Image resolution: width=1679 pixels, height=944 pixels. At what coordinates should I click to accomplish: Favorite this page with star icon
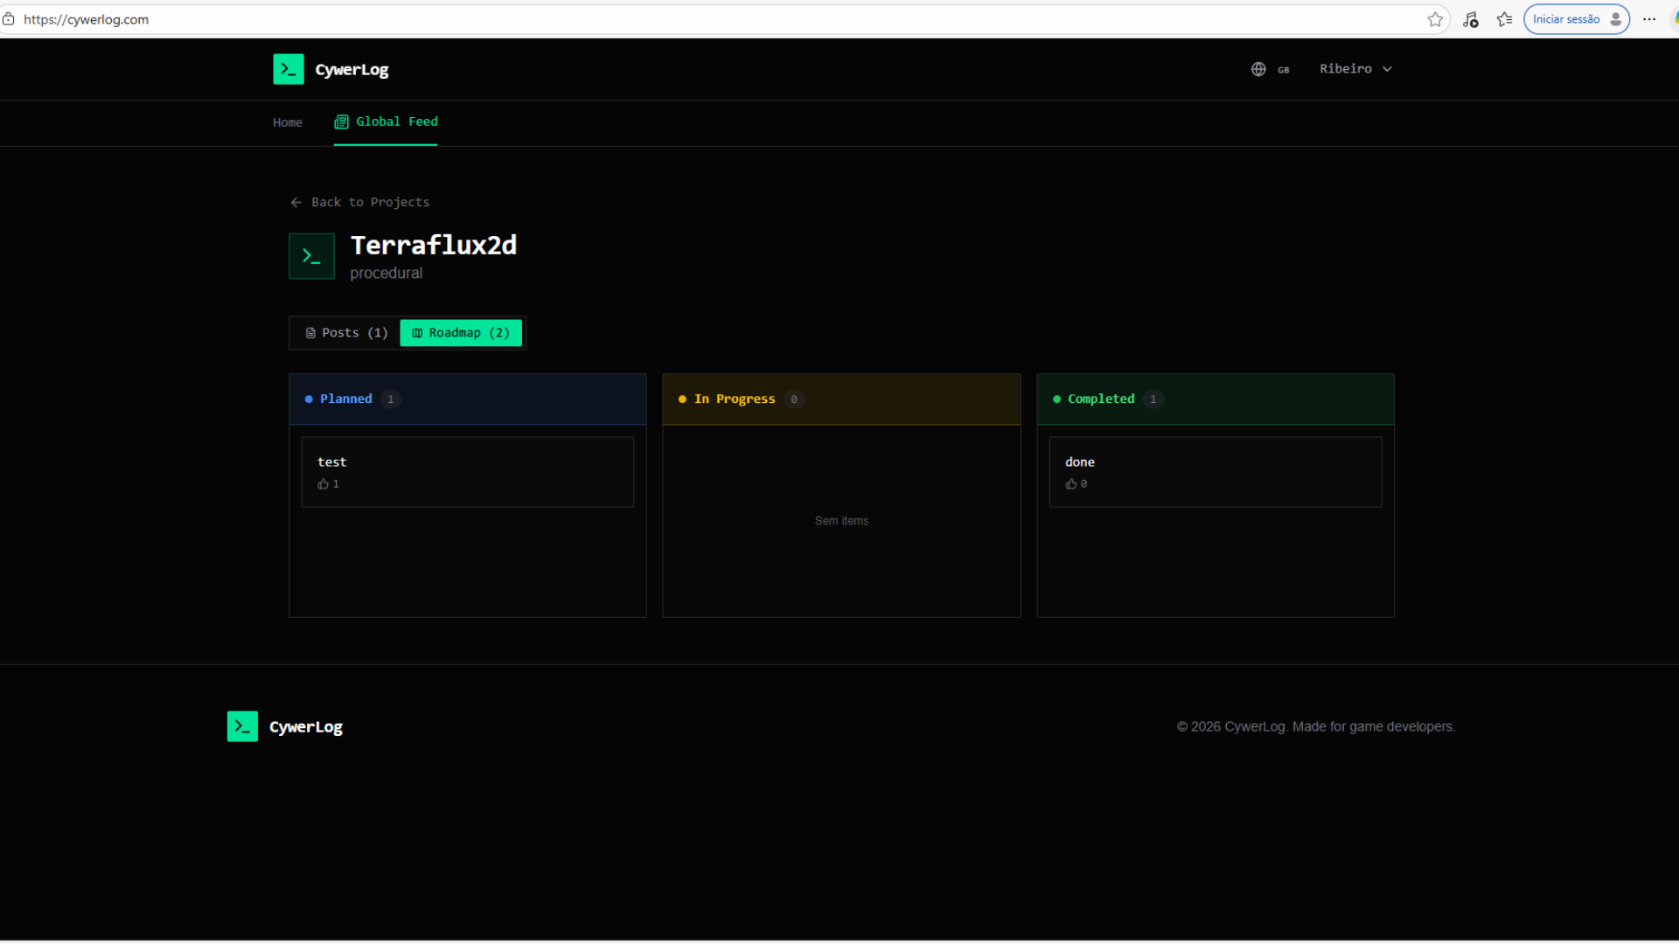coord(1435,19)
